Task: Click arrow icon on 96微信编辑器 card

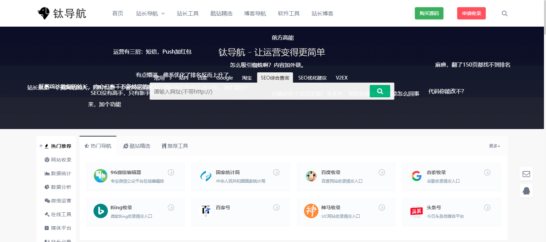Action: click(x=171, y=172)
